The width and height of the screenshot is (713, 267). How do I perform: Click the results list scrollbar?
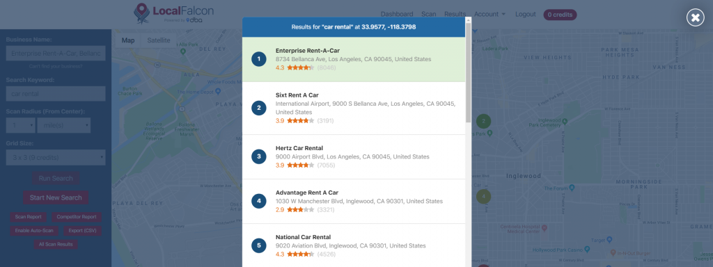[x=469, y=72]
